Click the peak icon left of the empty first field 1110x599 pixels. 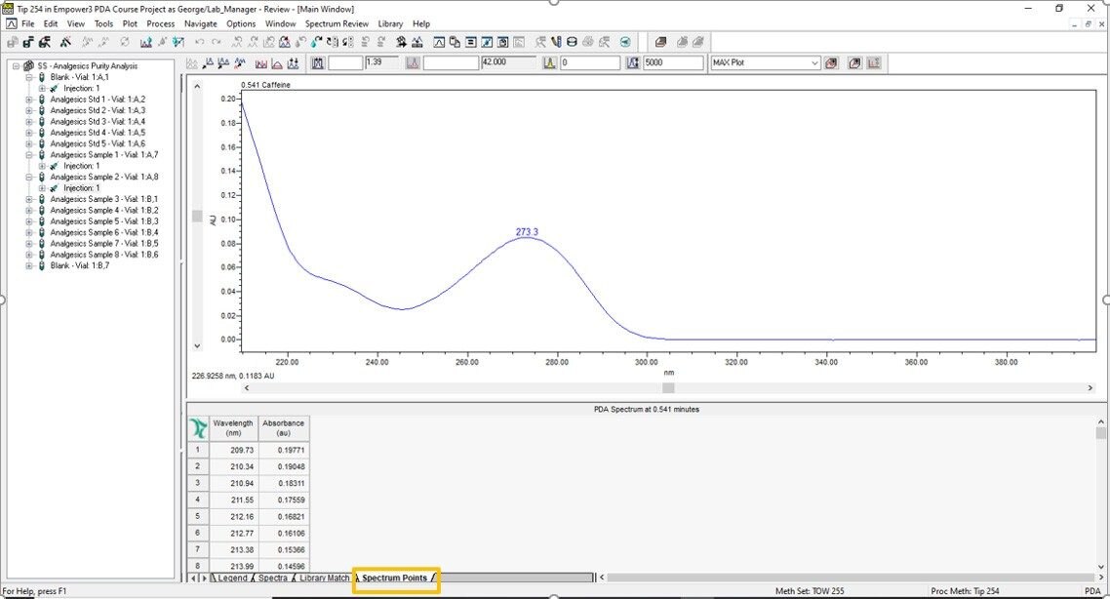[x=318, y=63]
